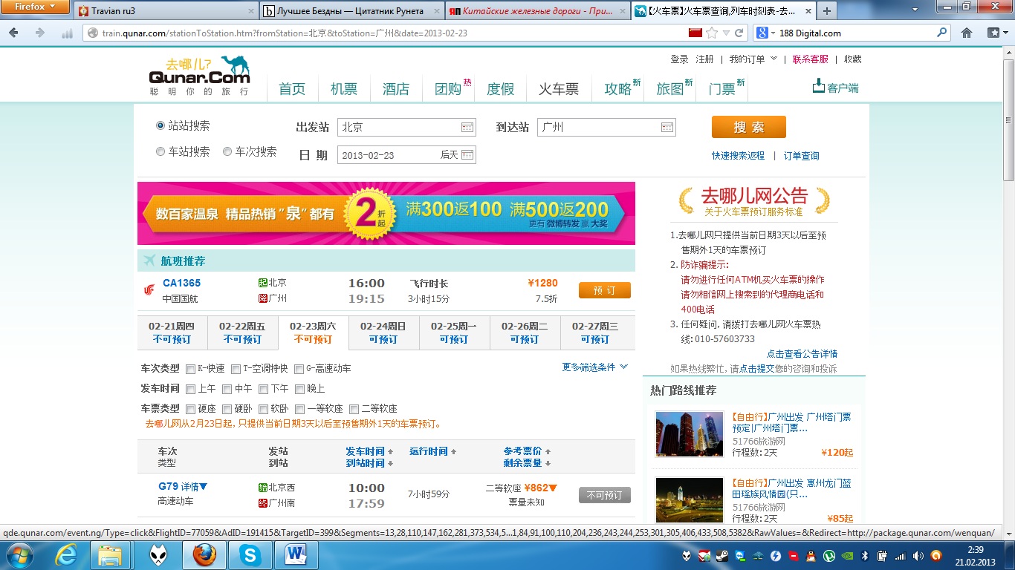Click the 客户端 client download icon
The image size is (1015, 570).
(819, 87)
